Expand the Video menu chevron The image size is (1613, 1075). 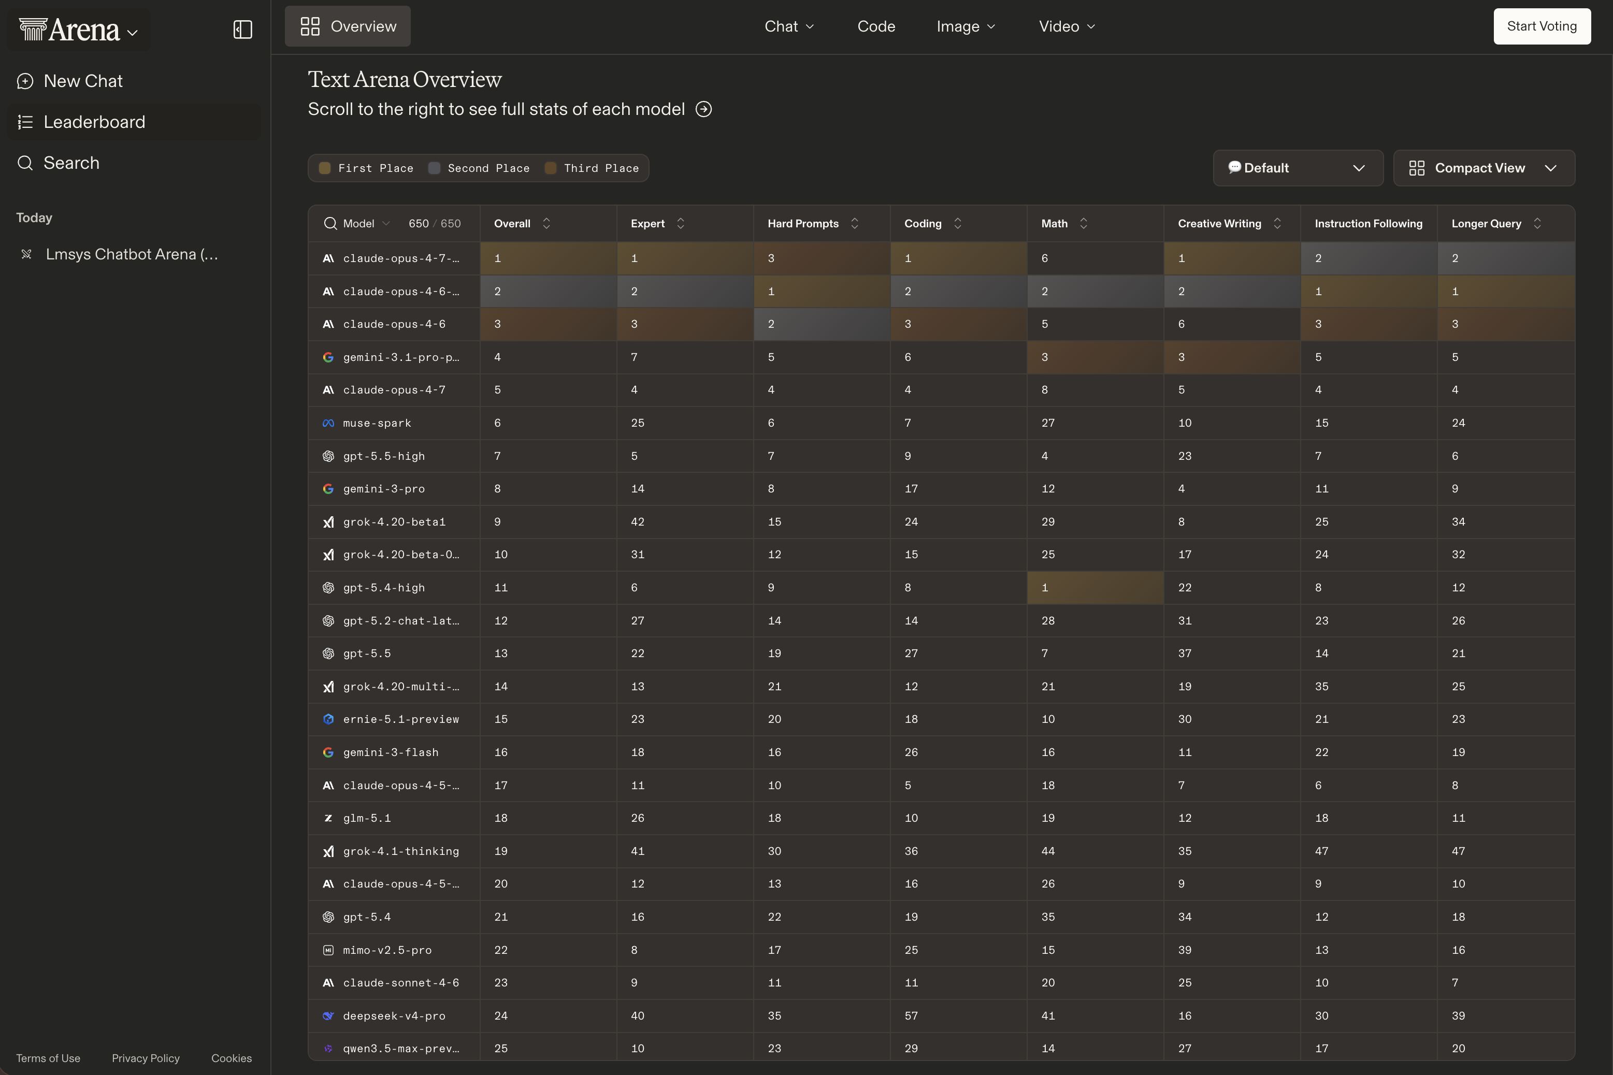pos(1091,27)
